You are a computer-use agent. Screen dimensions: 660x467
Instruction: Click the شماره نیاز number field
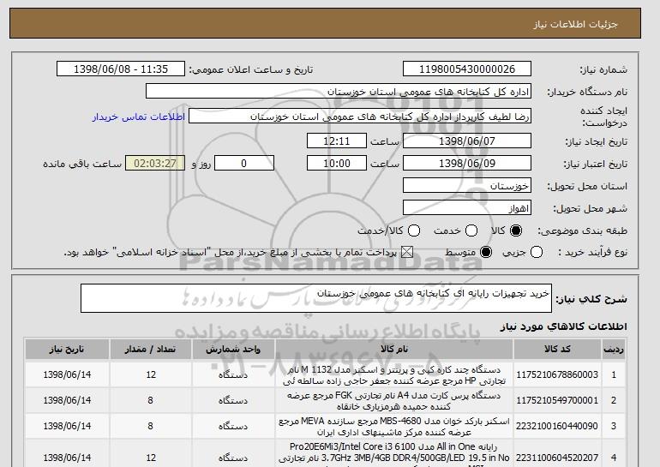467,69
